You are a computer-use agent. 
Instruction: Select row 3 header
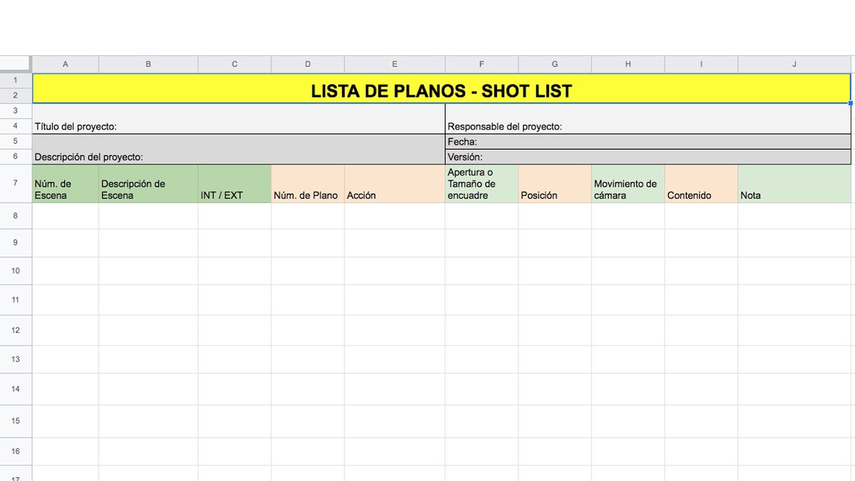pos(15,110)
